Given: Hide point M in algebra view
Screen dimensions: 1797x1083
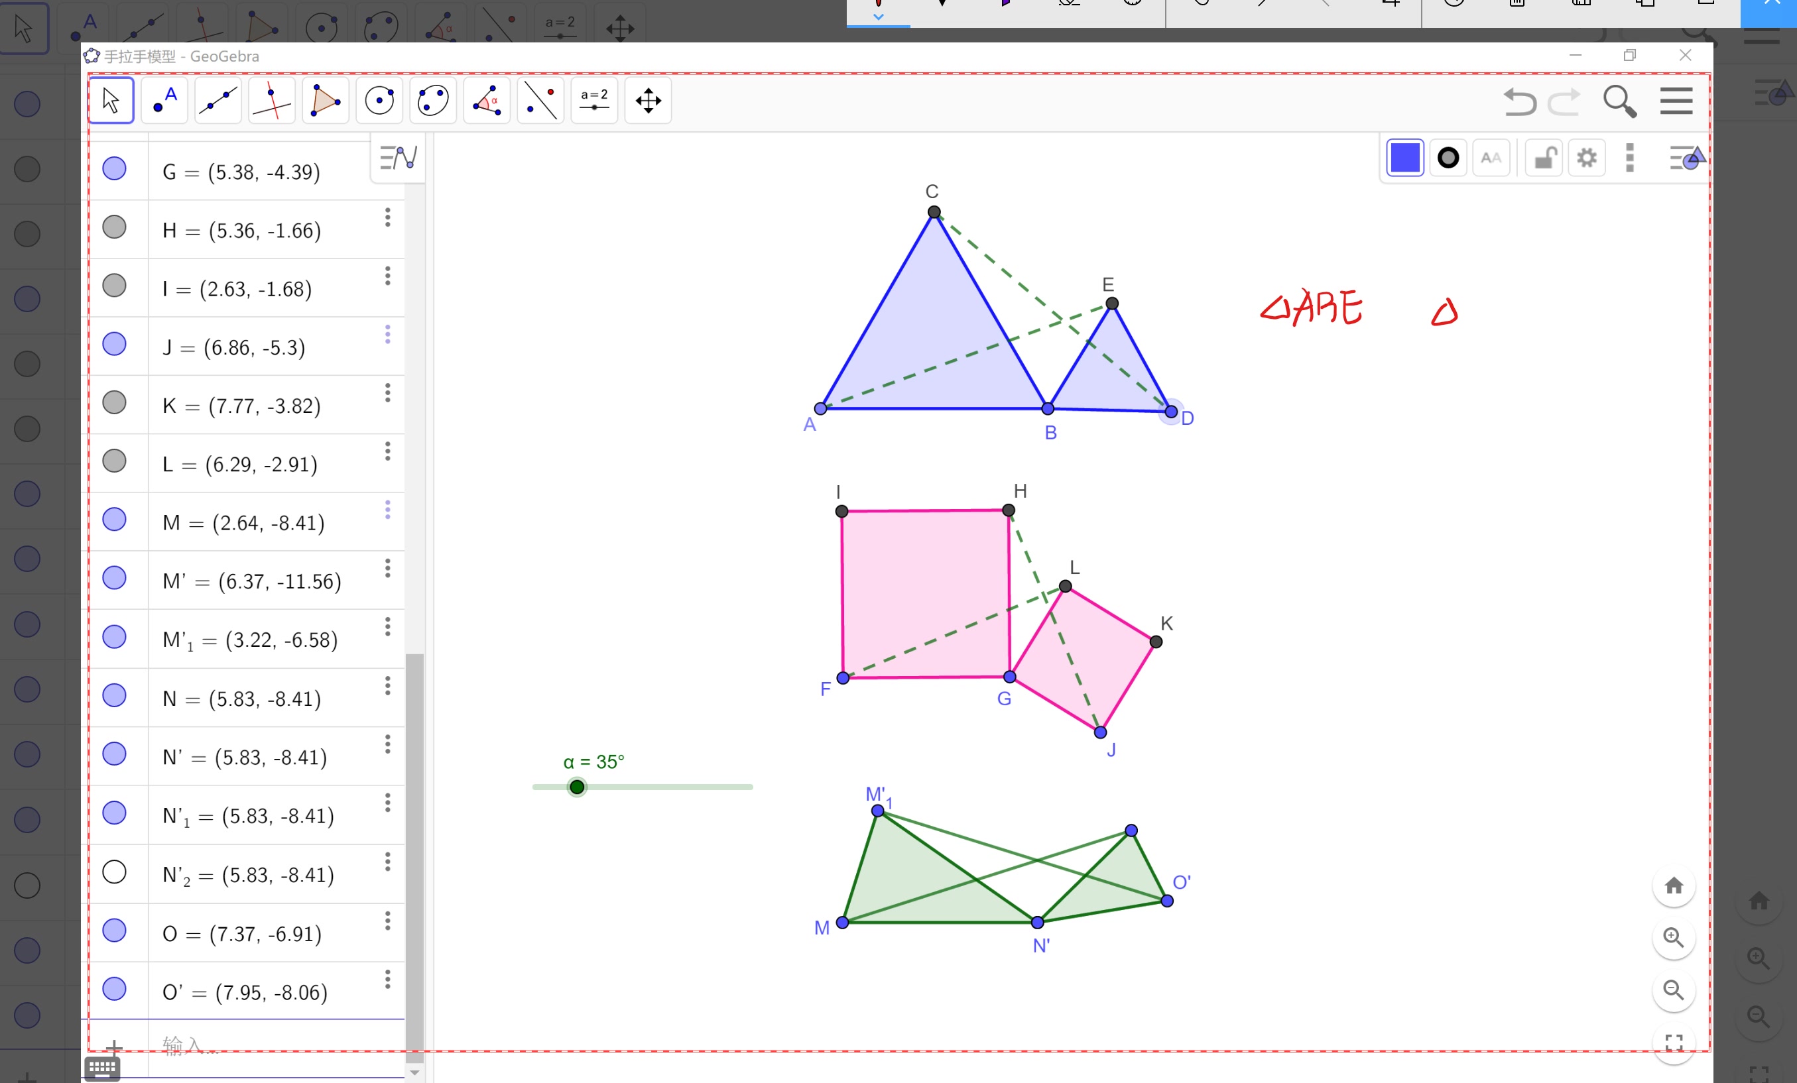Looking at the screenshot, I should [x=114, y=520].
